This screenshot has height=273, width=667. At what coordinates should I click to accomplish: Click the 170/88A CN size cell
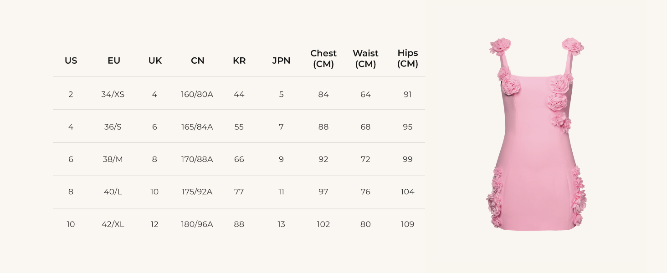click(x=197, y=159)
